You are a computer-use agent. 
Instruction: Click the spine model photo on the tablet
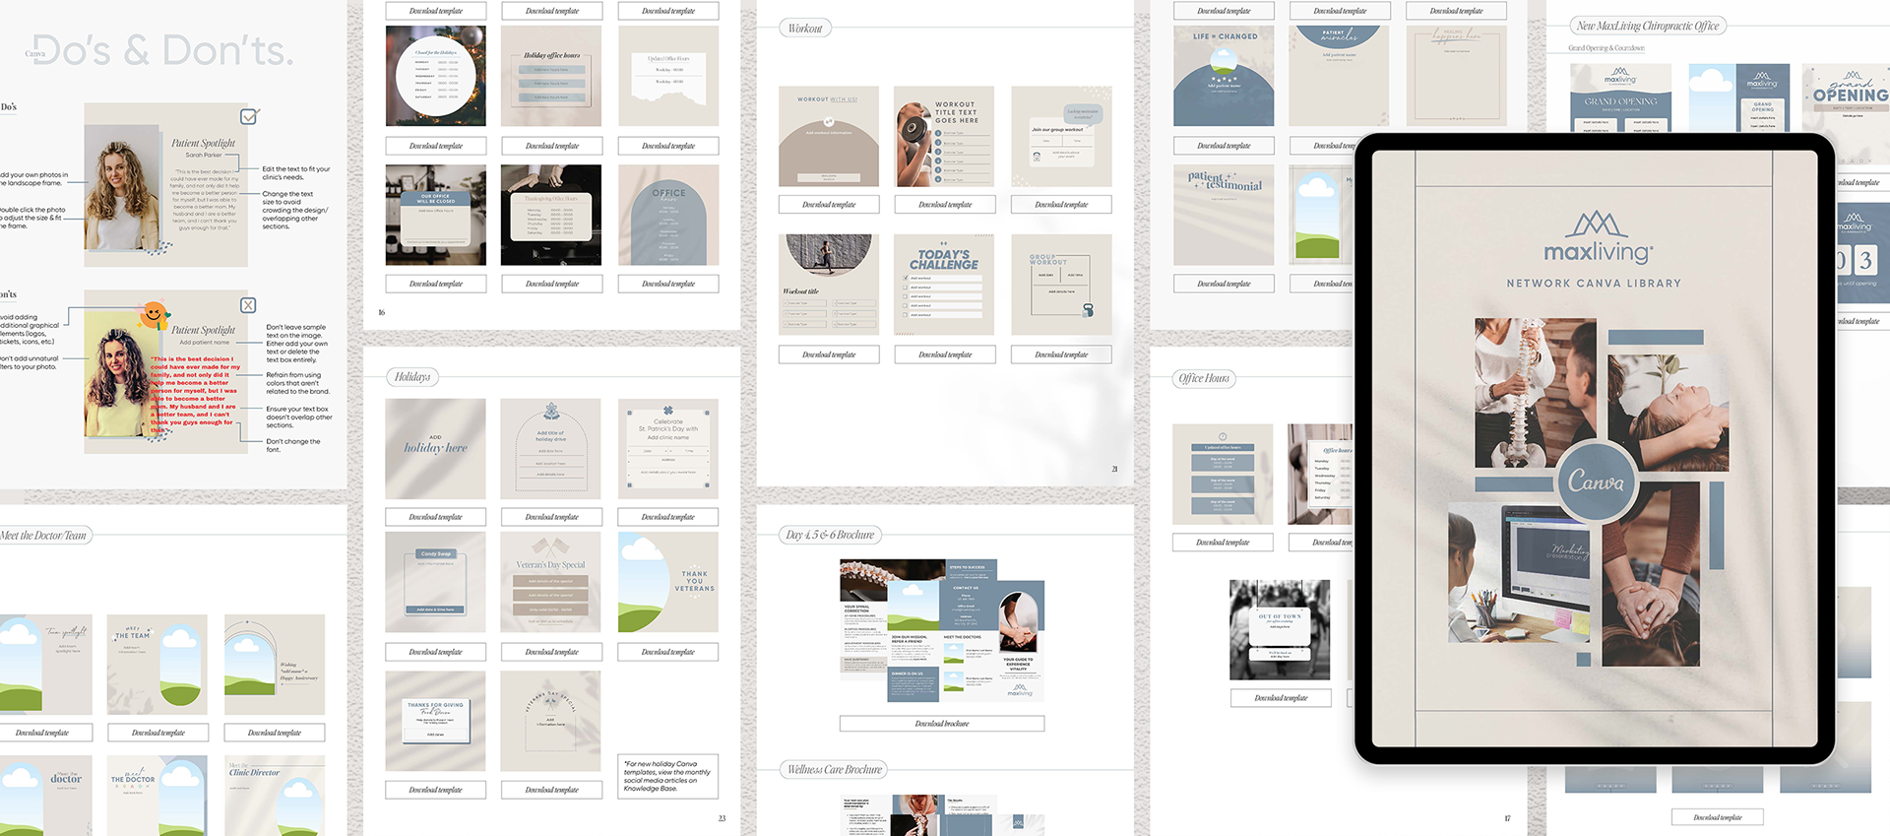1536,392
